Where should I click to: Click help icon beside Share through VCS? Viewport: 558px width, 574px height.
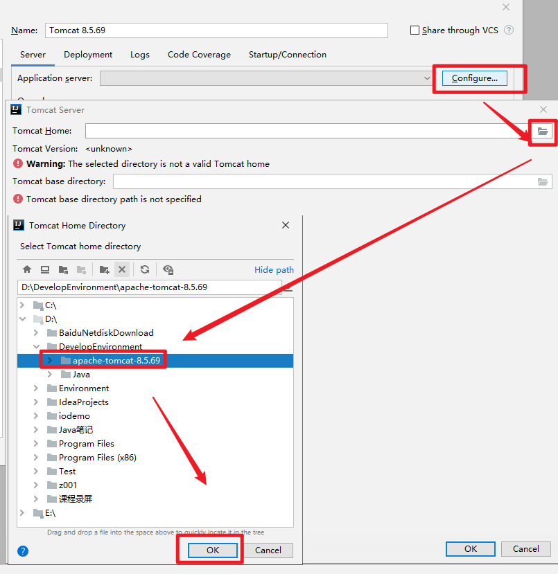point(509,30)
